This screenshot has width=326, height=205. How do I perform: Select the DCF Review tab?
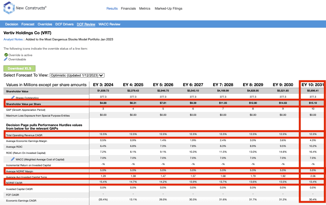[x=86, y=24]
